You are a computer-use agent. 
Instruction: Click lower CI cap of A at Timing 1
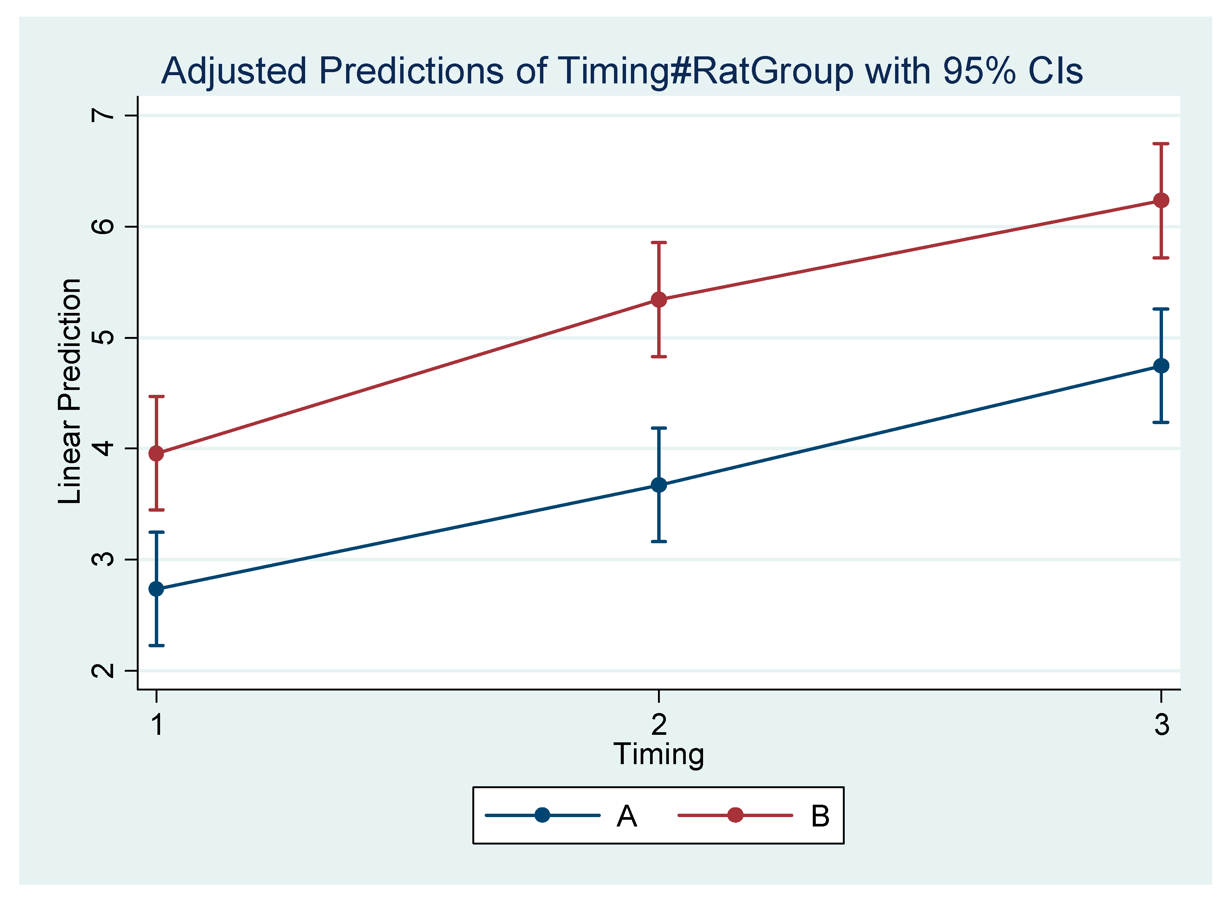point(157,645)
